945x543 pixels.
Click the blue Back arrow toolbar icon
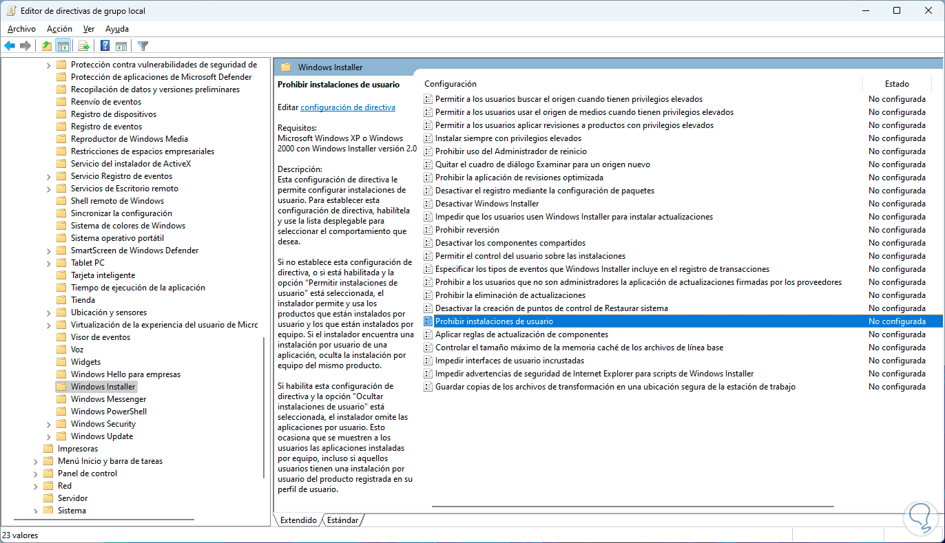point(10,46)
